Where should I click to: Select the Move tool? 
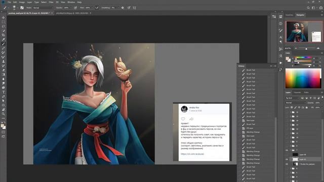[4, 18]
